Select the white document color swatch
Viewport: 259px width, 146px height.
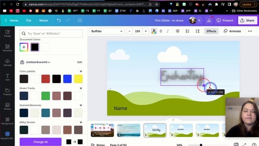[x=46, y=47]
